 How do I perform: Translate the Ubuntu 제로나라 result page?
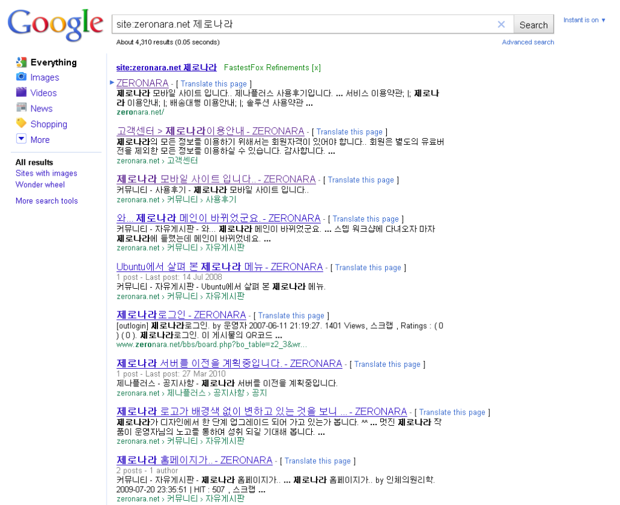pyautogui.click(x=368, y=268)
